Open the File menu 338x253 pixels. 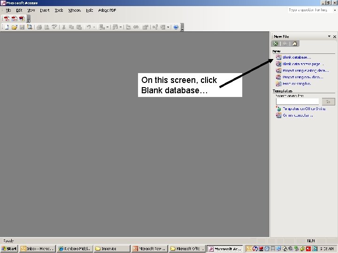tap(8, 10)
